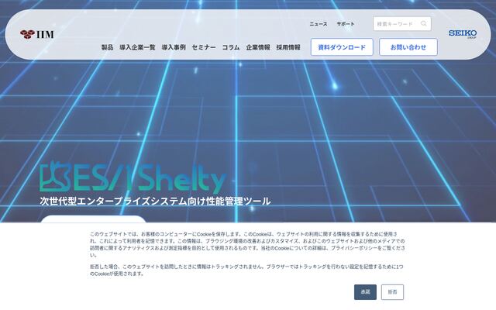The width and height of the screenshot is (496, 310).
Task: Open the 企業情報 menu item
Action: pos(258,47)
